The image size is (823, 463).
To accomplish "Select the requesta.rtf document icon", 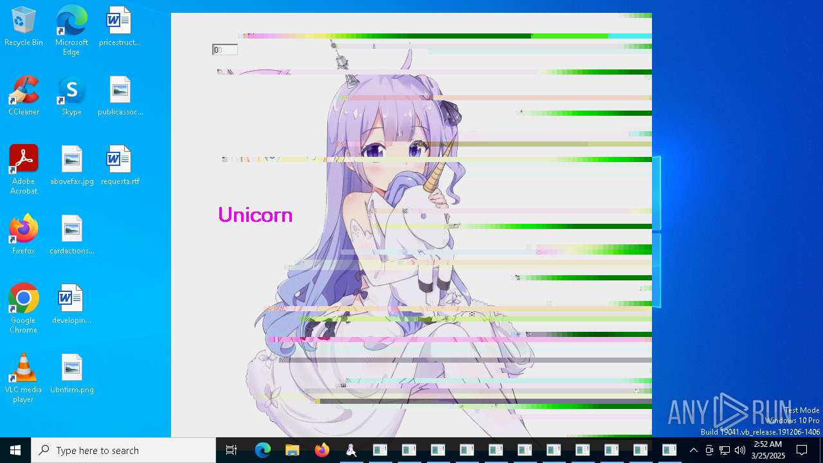I will tap(120, 165).
